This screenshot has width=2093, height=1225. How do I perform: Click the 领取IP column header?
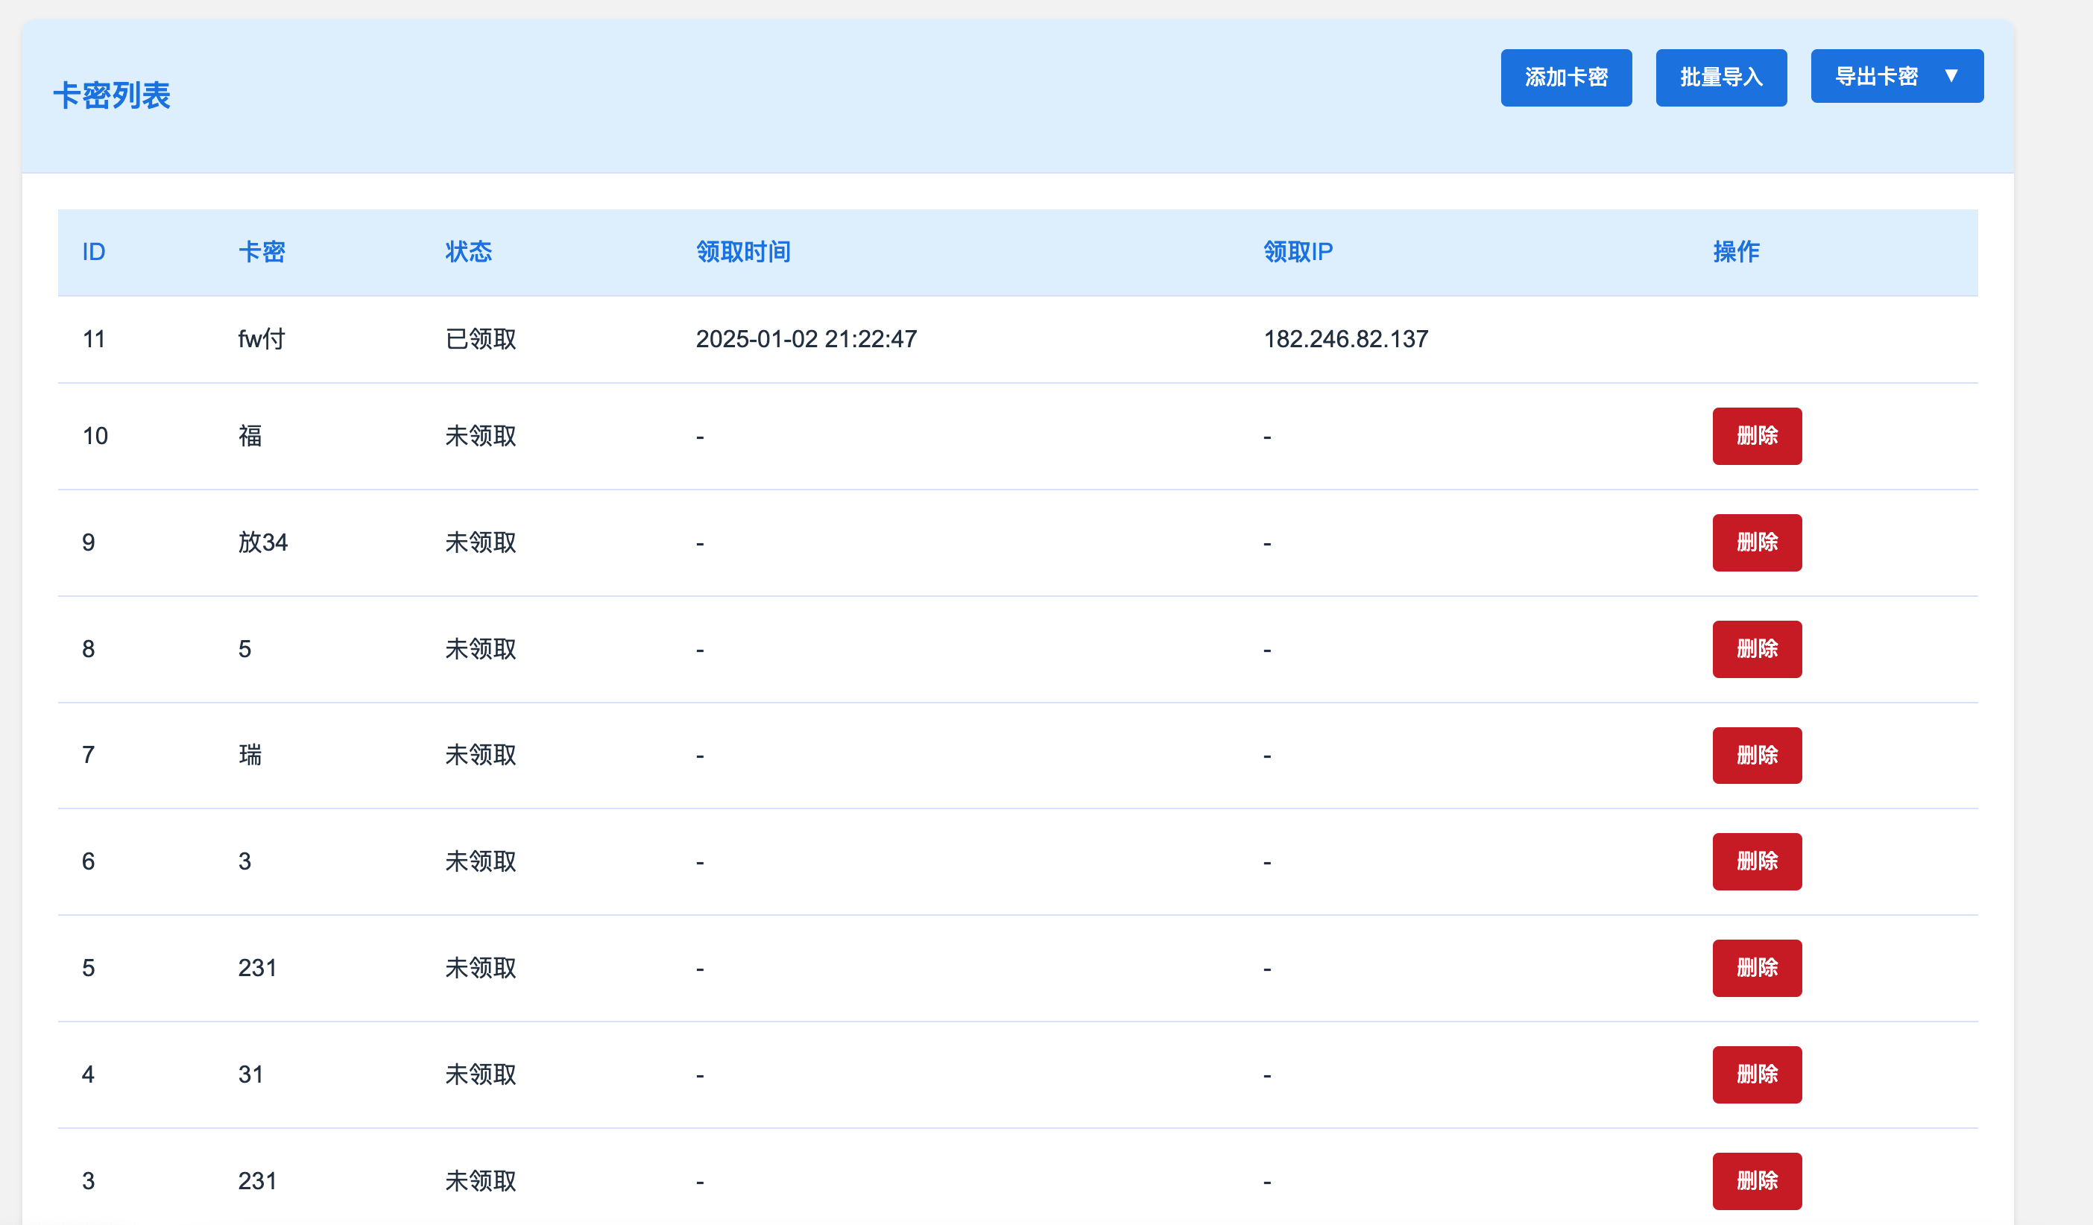pos(1298,252)
